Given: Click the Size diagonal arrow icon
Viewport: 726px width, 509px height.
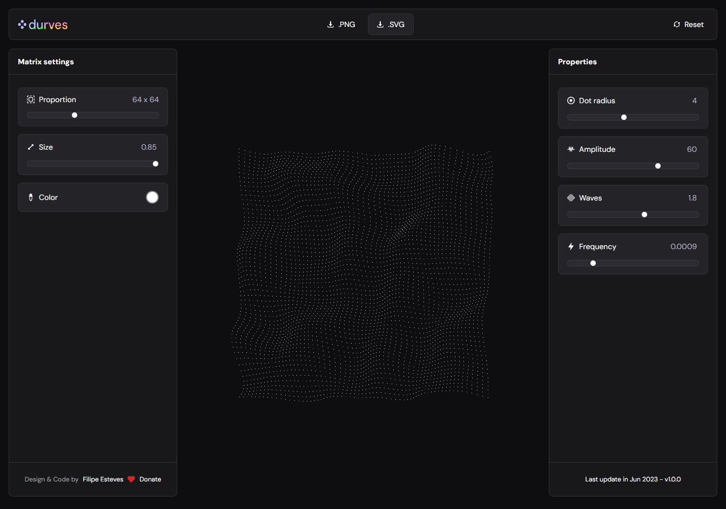Looking at the screenshot, I should [x=31, y=147].
